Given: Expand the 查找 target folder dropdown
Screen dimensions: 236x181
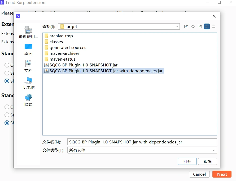Looking at the screenshot, I should pyautogui.click(x=177, y=26).
